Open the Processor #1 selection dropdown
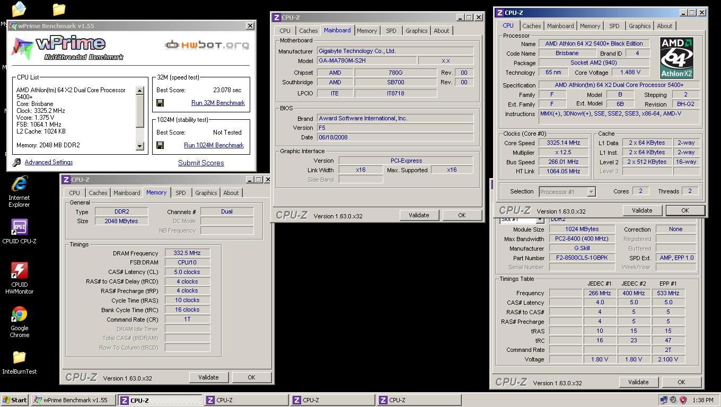Image resolution: width=721 pixels, height=407 pixels. coord(567,191)
